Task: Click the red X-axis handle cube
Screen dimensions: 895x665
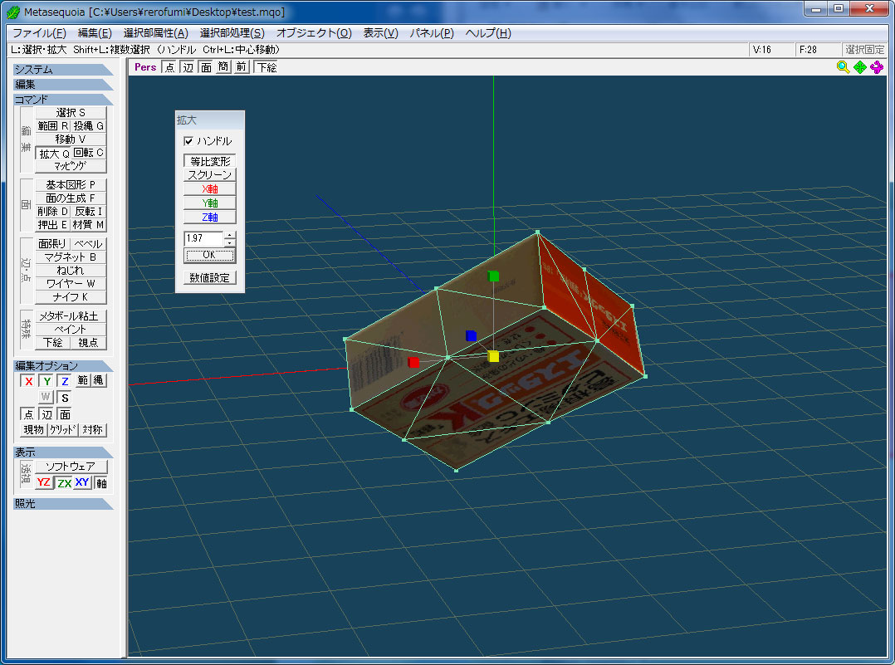Action: [413, 362]
